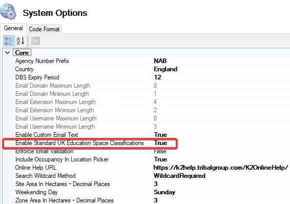Click the Online Help URL value

[221, 168]
